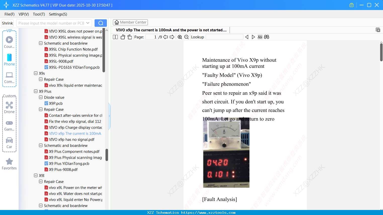Toggle the Abi match option in search
This screenshot has width=383, height=215.
tap(260, 37)
